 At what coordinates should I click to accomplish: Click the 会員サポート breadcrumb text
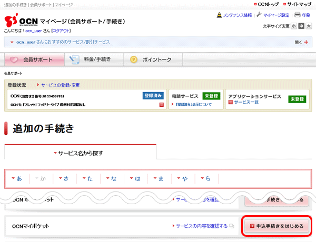tap(13, 74)
